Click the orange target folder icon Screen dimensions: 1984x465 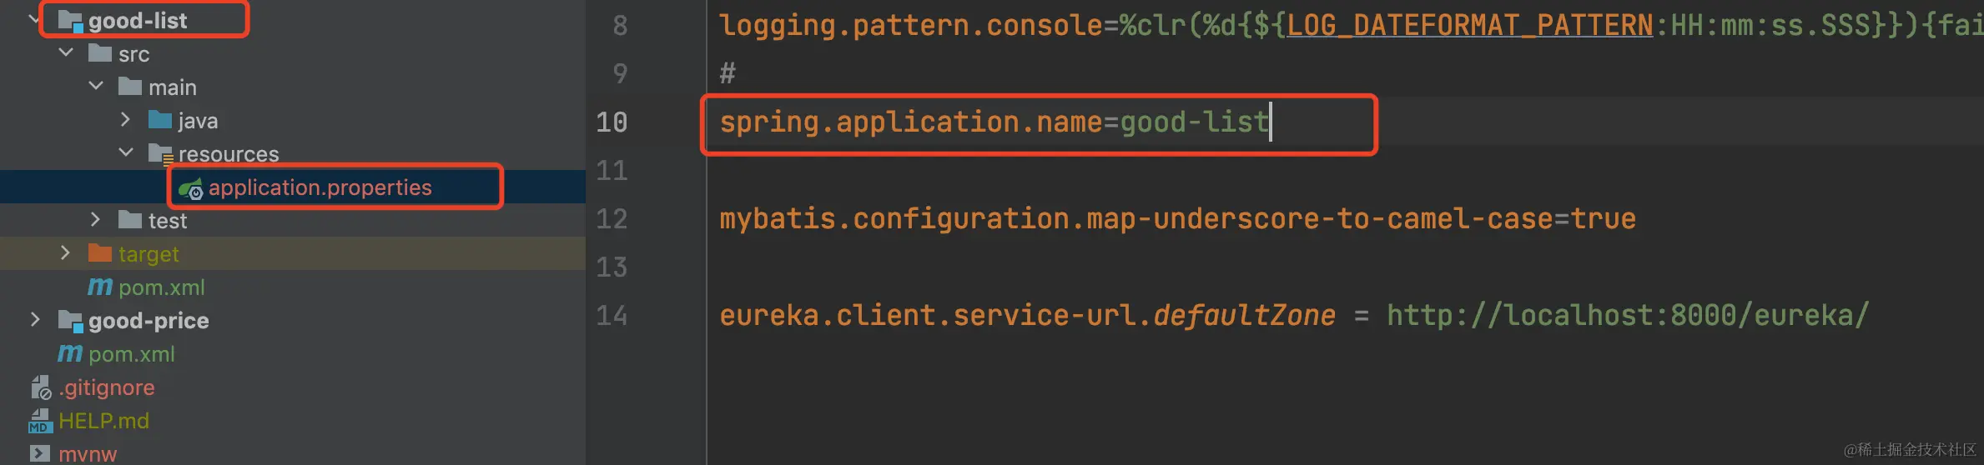(x=99, y=252)
